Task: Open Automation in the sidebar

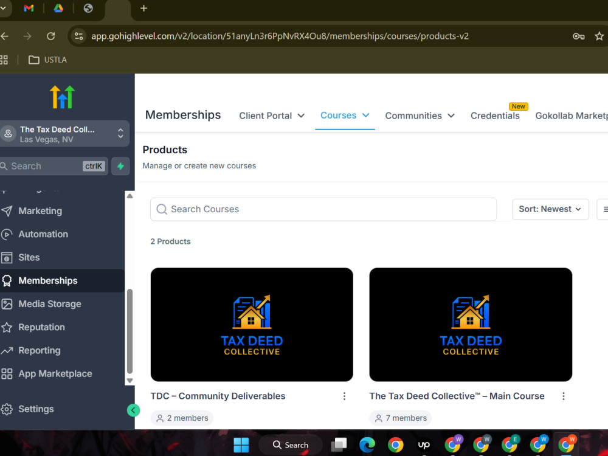Action: (x=62, y=234)
